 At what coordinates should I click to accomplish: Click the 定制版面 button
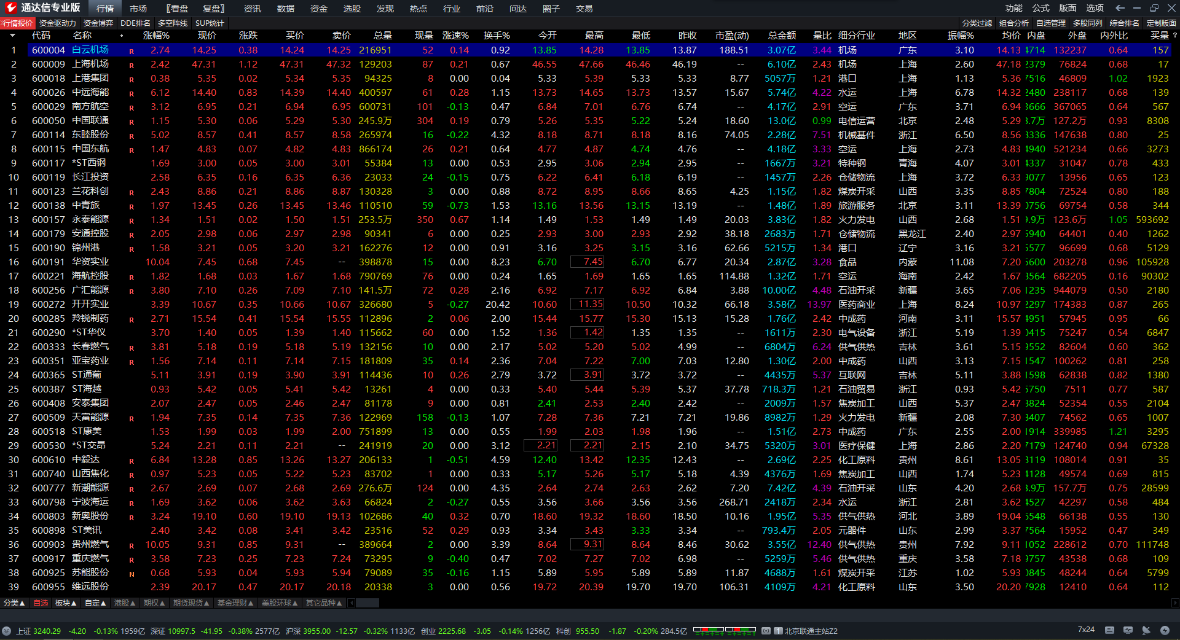click(x=1162, y=23)
